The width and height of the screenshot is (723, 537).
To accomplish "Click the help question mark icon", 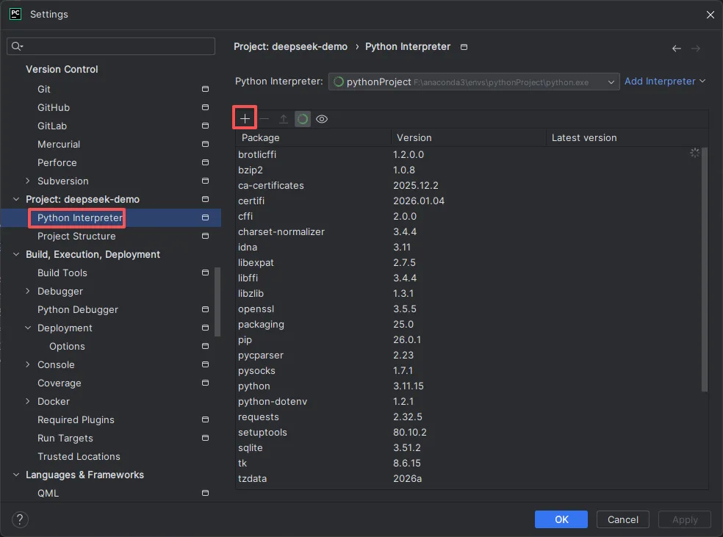I will coord(20,519).
